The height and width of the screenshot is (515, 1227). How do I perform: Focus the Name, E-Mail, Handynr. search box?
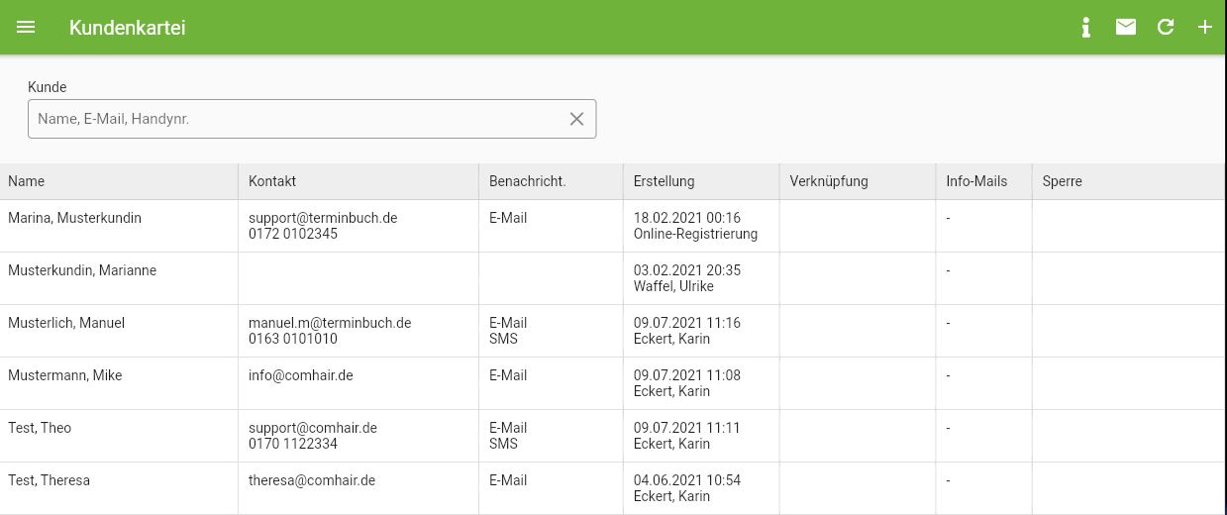(x=297, y=119)
